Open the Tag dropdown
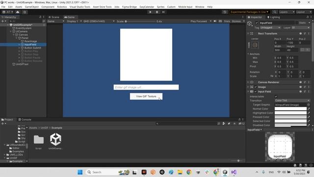 pos(270,28)
